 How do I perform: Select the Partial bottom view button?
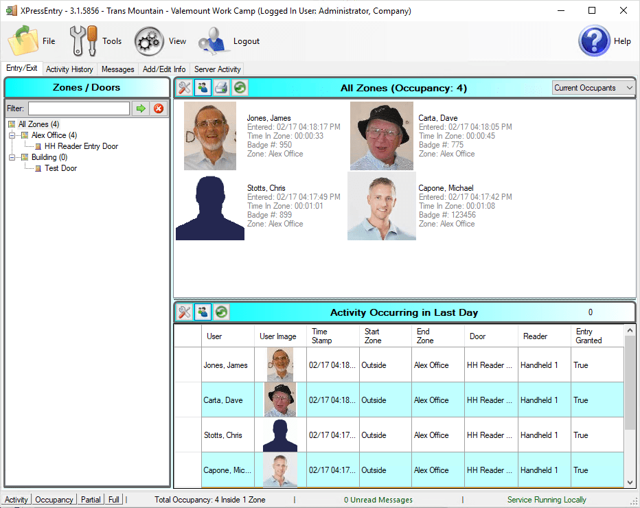click(x=91, y=500)
